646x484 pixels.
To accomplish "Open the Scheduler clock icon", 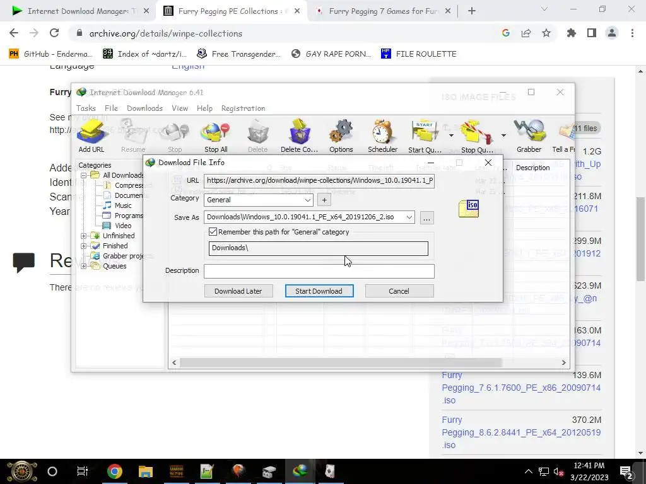I will point(382,136).
